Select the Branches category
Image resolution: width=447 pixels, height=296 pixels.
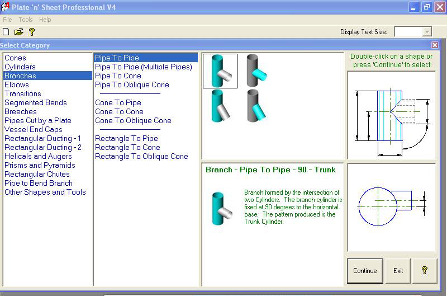click(x=47, y=76)
